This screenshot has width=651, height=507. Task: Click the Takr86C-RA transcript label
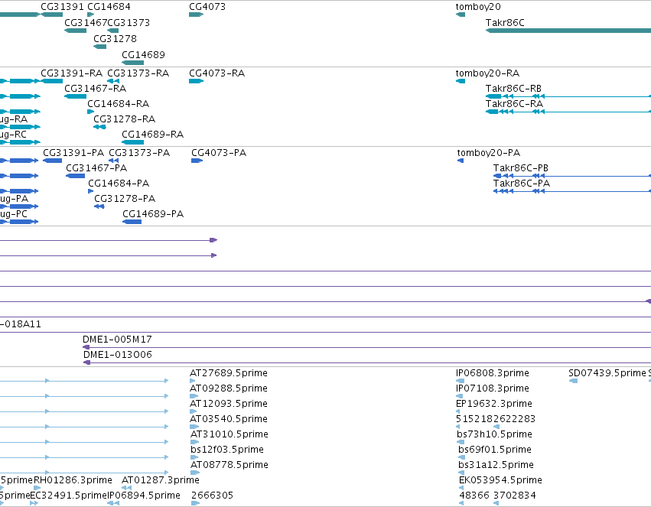tap(514, 104)
